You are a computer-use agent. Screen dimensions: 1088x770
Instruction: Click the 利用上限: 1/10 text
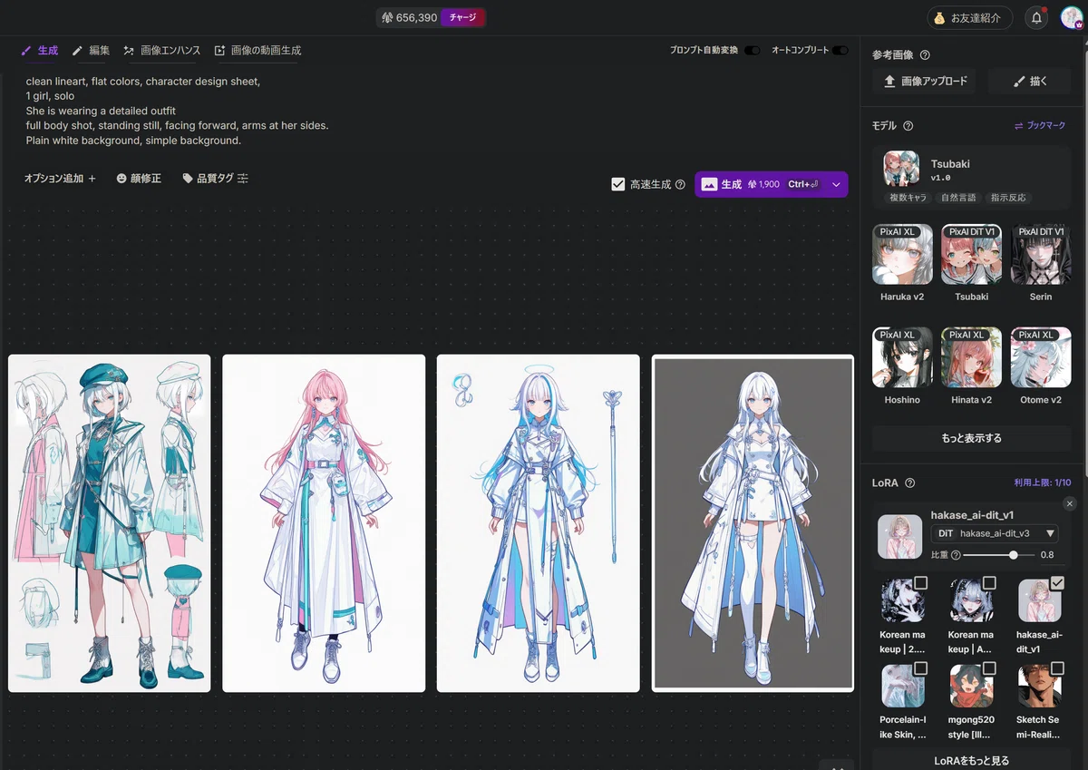click(1042, 483)
